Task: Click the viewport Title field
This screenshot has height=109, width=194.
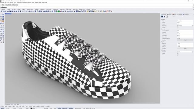Action: pos(185,21)
